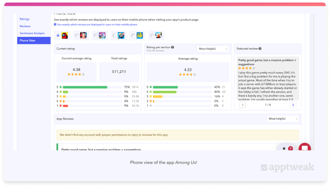Click the green 5-star rating bar
Image resolution: width=330 pixels, height=187 pixels.
click(x=85, y=87)
